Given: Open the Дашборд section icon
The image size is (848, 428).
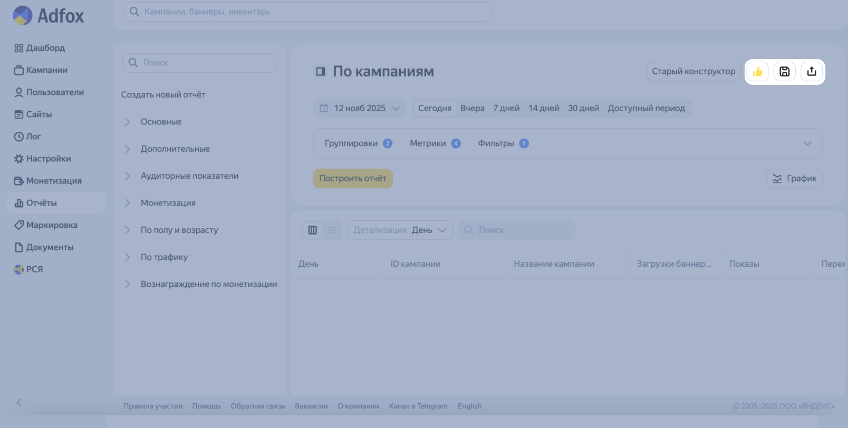Looking at the screenshot, I should point(19,48).
